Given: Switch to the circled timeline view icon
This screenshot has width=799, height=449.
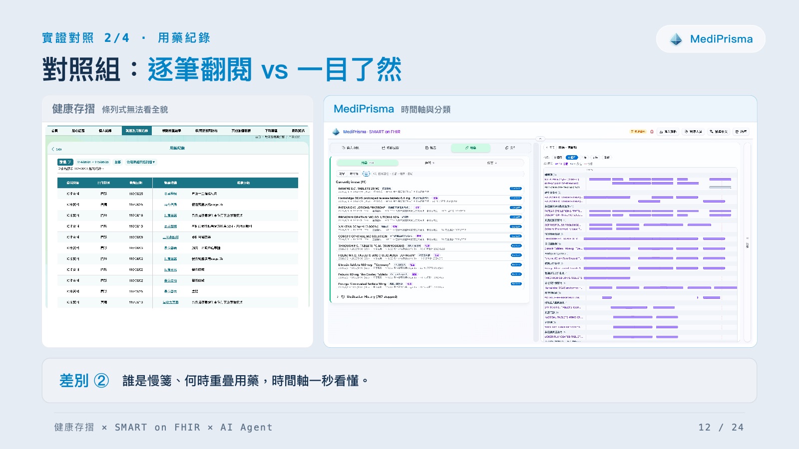Looking at the screenshot, I should pyautogui.click(x=366, y=174).
